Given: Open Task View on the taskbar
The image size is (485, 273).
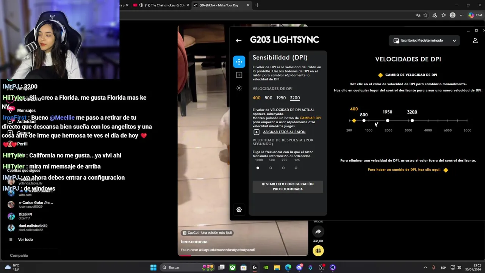Looking at the screenshot, I should tap(221, 267).
